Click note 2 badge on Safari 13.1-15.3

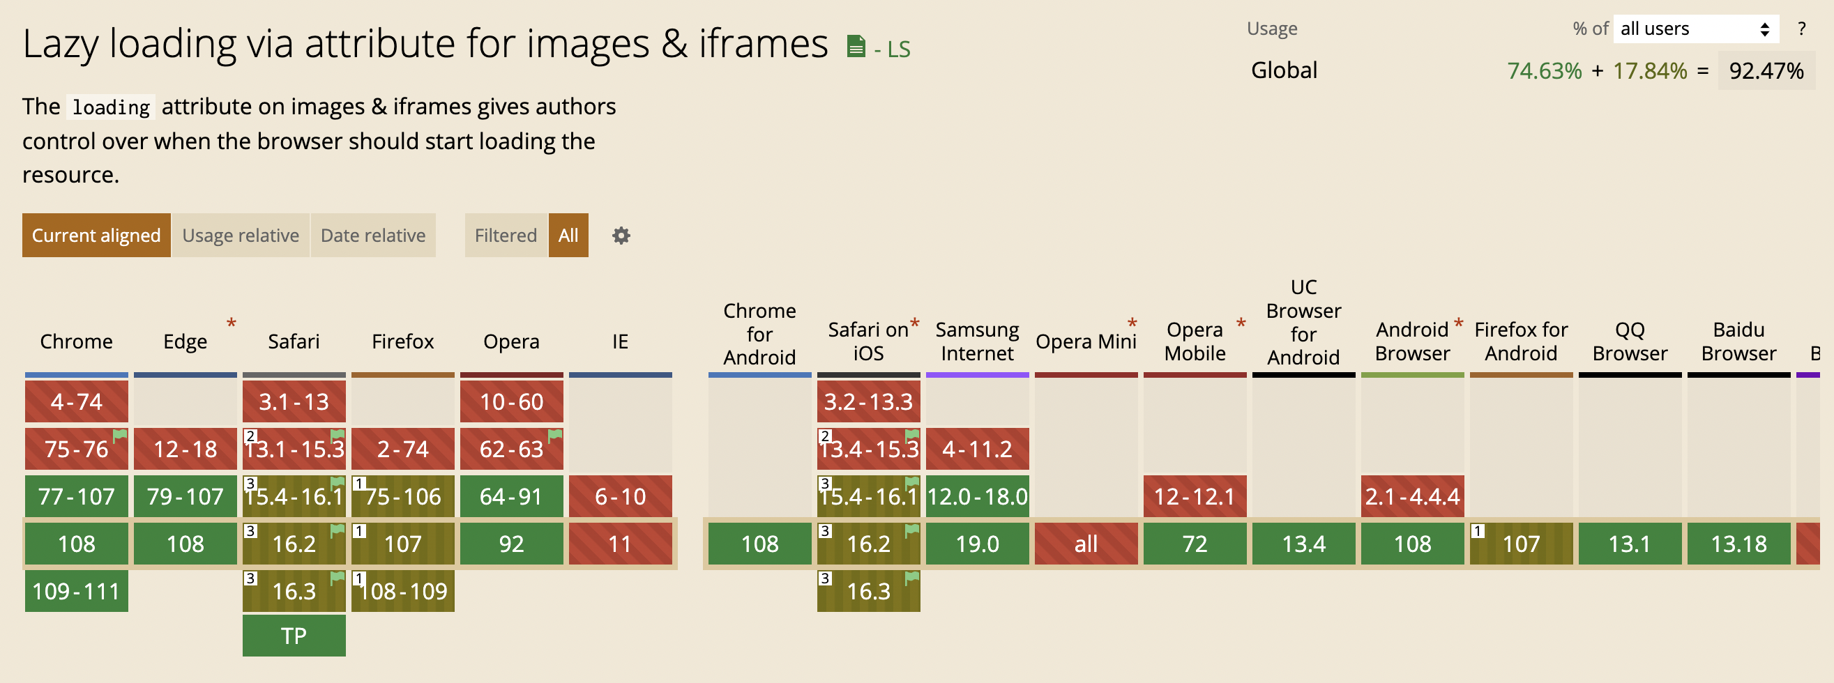coord(250,436)
